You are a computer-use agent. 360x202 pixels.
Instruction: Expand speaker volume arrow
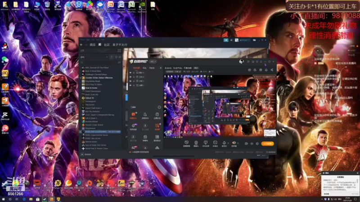(238, 143)
